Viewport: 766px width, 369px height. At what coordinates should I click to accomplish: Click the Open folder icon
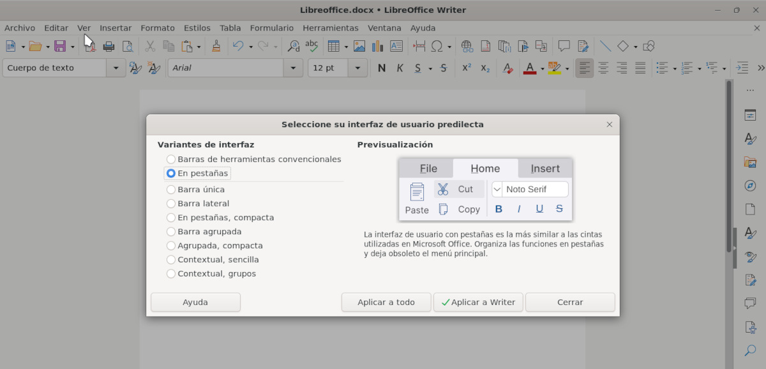pyautogui.click(x=35, y=46)
